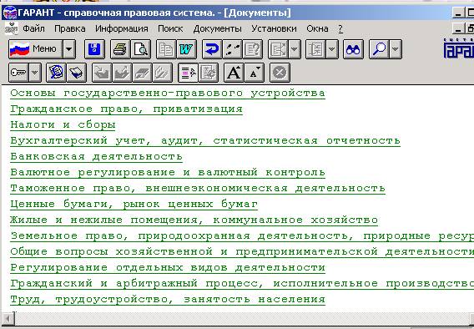Open the Окна menu
The width and height of the screenshot is (474, 329).
[317, 28]
